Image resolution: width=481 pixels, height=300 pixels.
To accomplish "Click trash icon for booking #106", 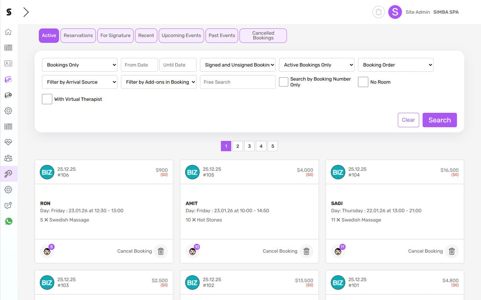I will [x=160, y=251].
